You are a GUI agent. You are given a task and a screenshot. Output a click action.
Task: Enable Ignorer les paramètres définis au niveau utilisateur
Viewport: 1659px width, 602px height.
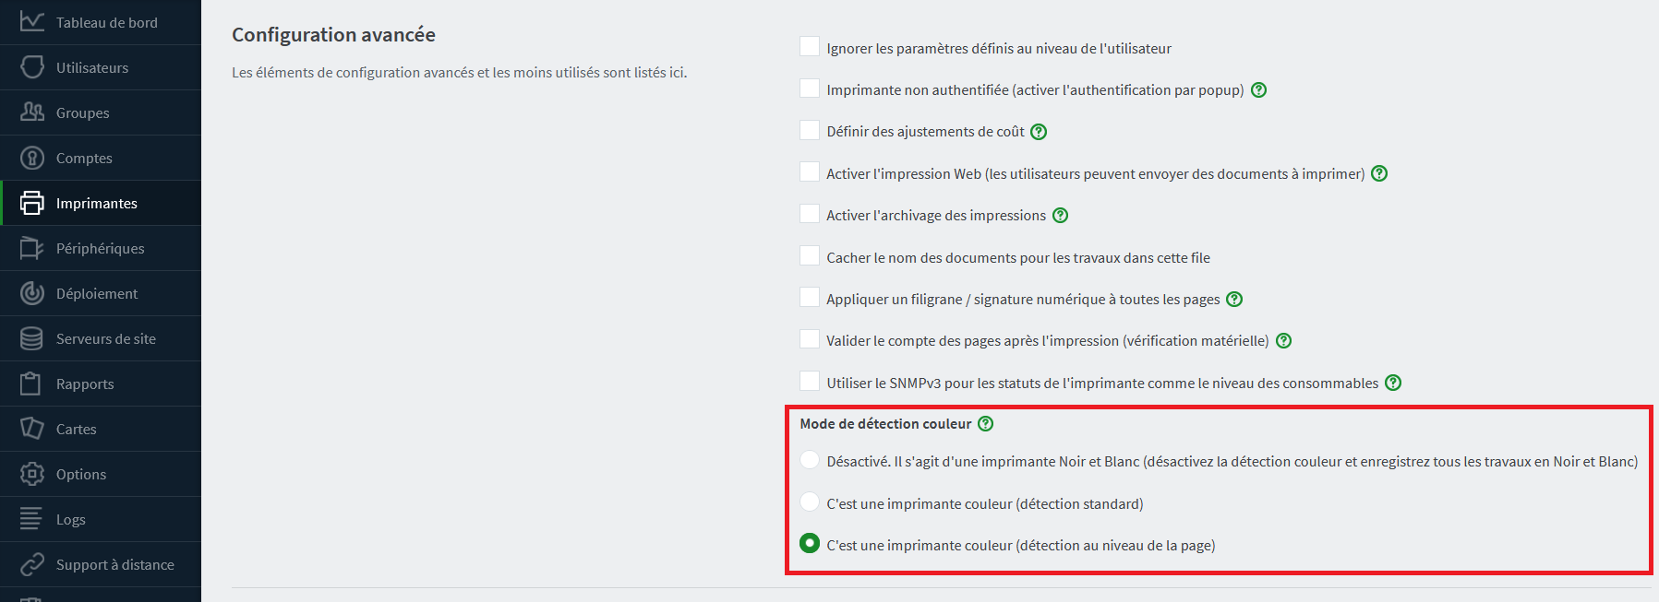810,47
